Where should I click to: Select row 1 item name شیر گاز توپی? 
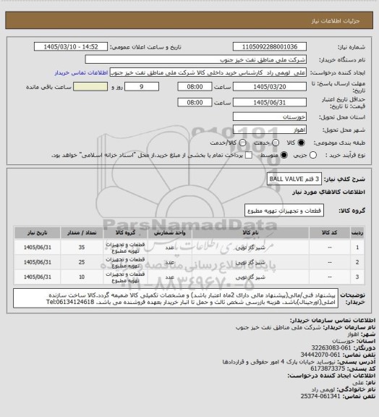(x=250, y=248)
